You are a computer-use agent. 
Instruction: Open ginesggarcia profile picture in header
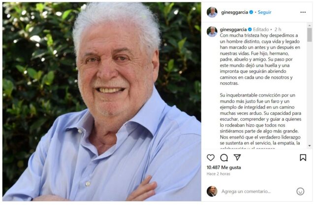pos(212,12)
